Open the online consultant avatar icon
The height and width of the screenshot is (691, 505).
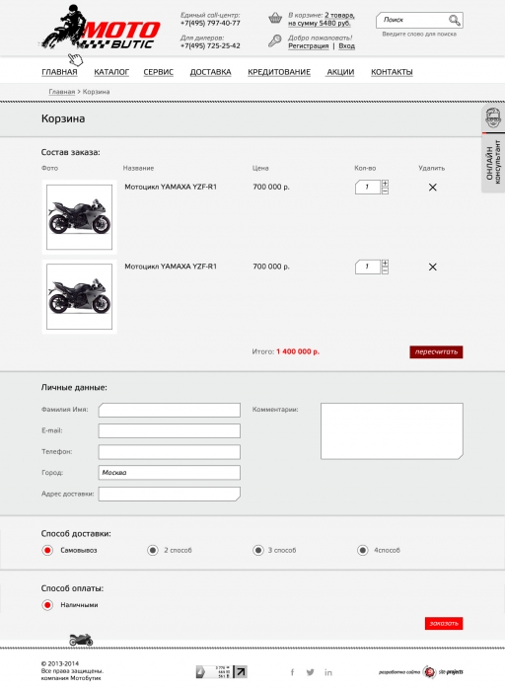(493, 117)
